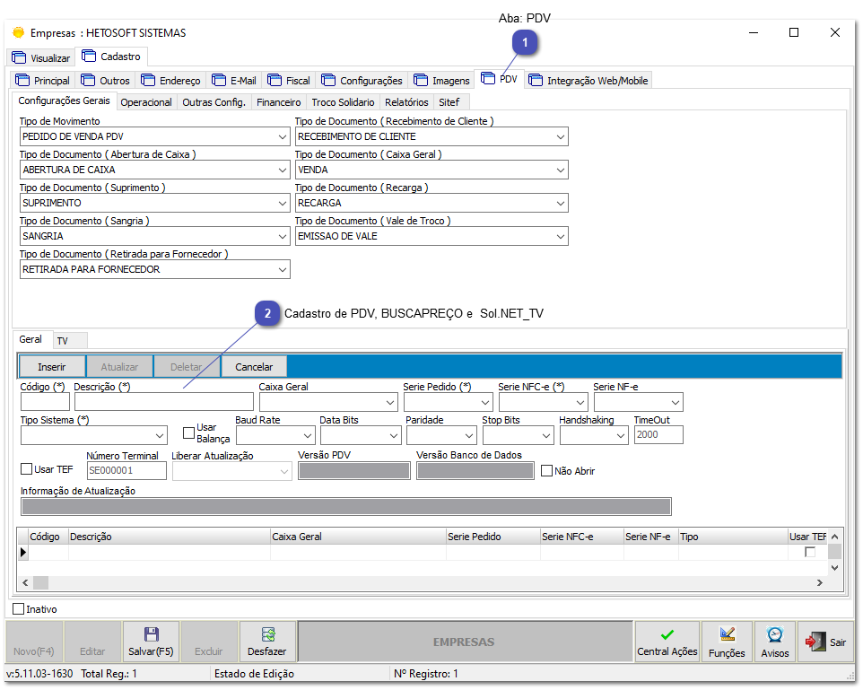The width and height of the screenshot is (863, 690).
Task: Open Avisos via the speech bubble icon
Action: [x=774, y=633]
